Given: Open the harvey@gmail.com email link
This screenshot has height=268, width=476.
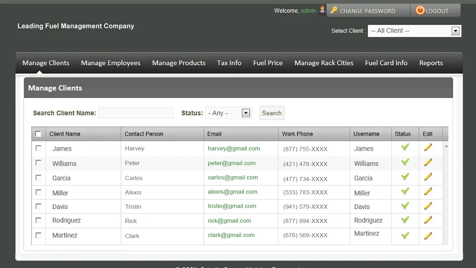Looking at the screenshot, I should pyautogui.click(x=234, y=148).
